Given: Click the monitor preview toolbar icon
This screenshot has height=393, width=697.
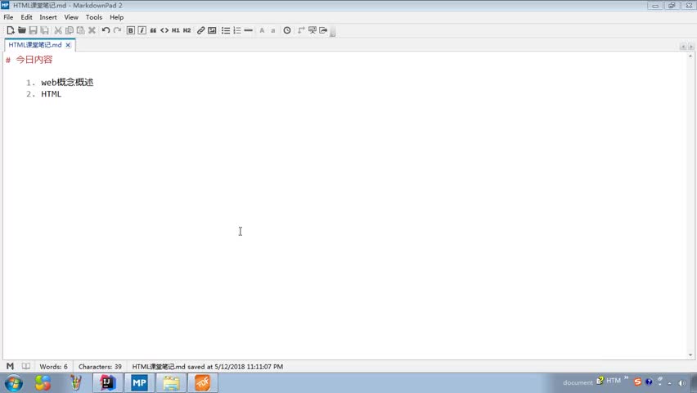Looking at the screenshot, I should [312, 30].
